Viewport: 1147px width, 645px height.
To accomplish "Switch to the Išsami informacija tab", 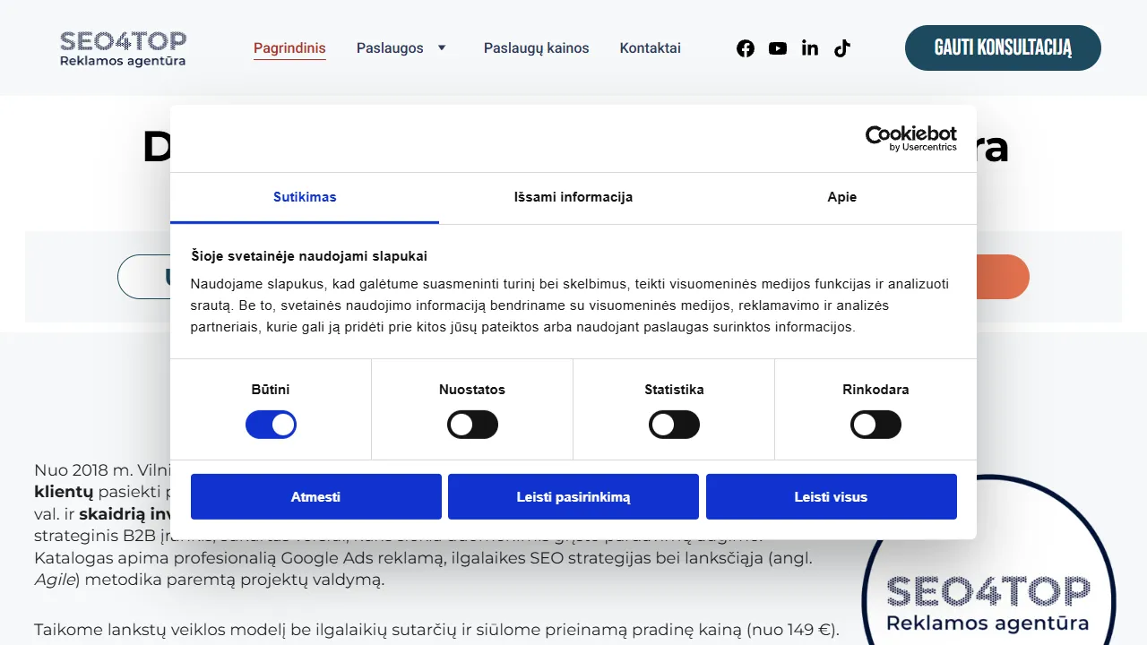I will coord(573,197).
